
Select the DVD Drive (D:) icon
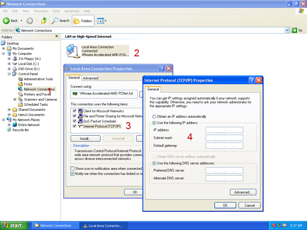tap(15, 69)
